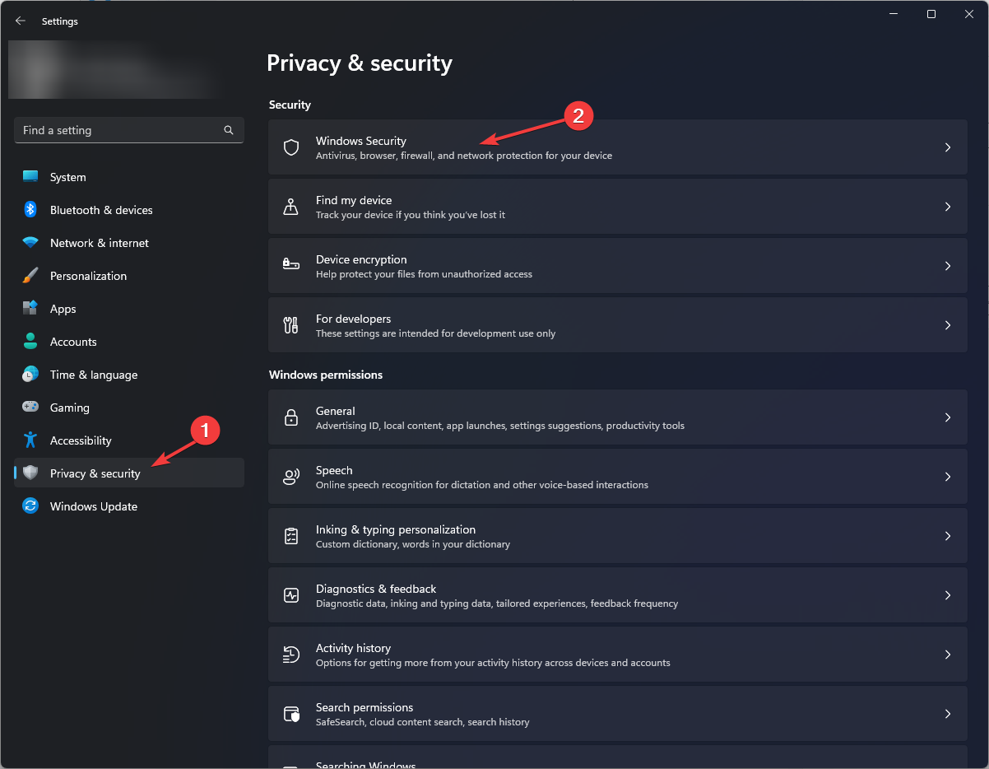Click the Inking & typing clipboard icon
The height and width of the screenshot is (769, 989).
pyautogui.click(x=291, y=536)
